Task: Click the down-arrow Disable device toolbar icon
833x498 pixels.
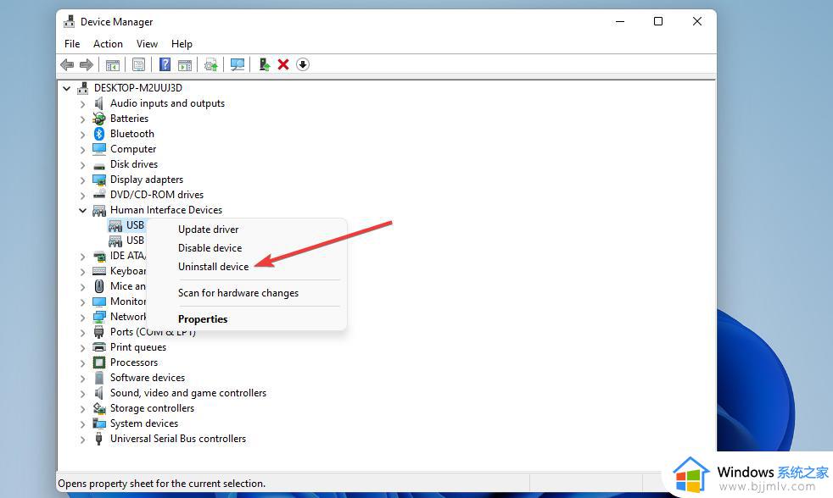Action: (303, 64)
